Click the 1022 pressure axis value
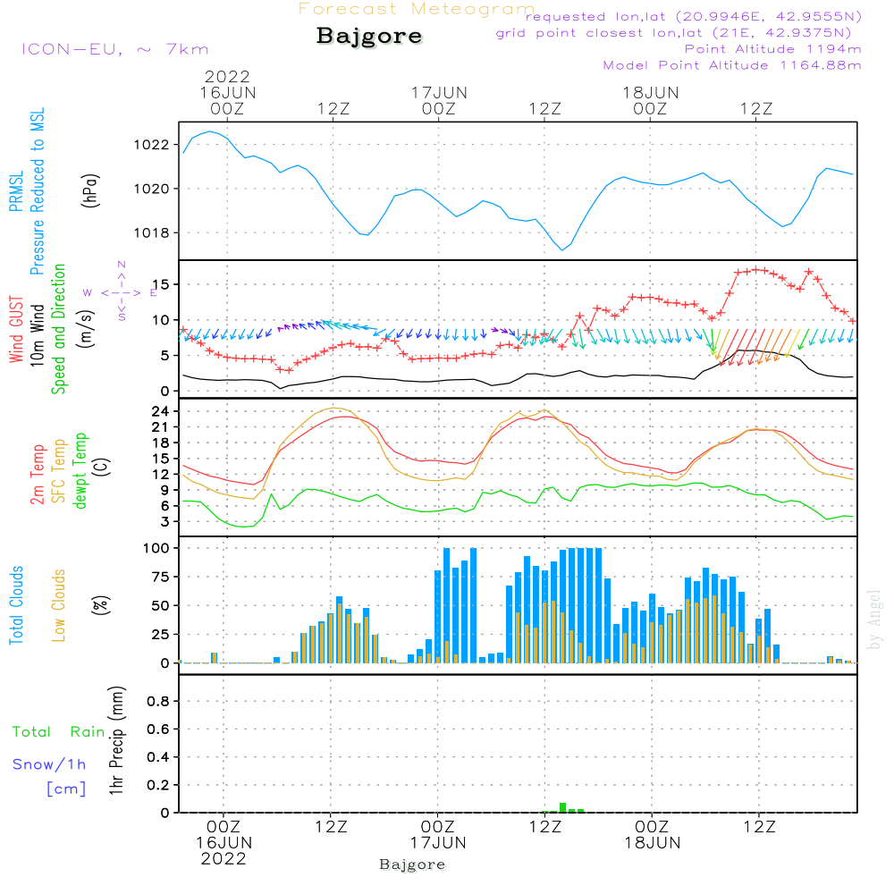The height and width of the screenshot is (894, 894). point(152,145)
